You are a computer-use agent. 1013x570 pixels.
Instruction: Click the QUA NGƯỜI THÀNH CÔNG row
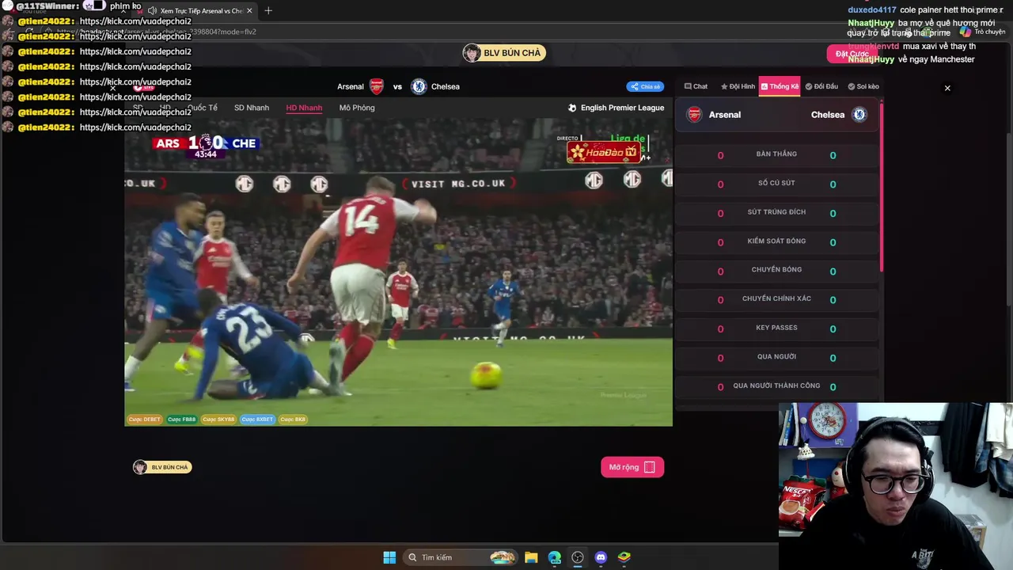point(776,386)
